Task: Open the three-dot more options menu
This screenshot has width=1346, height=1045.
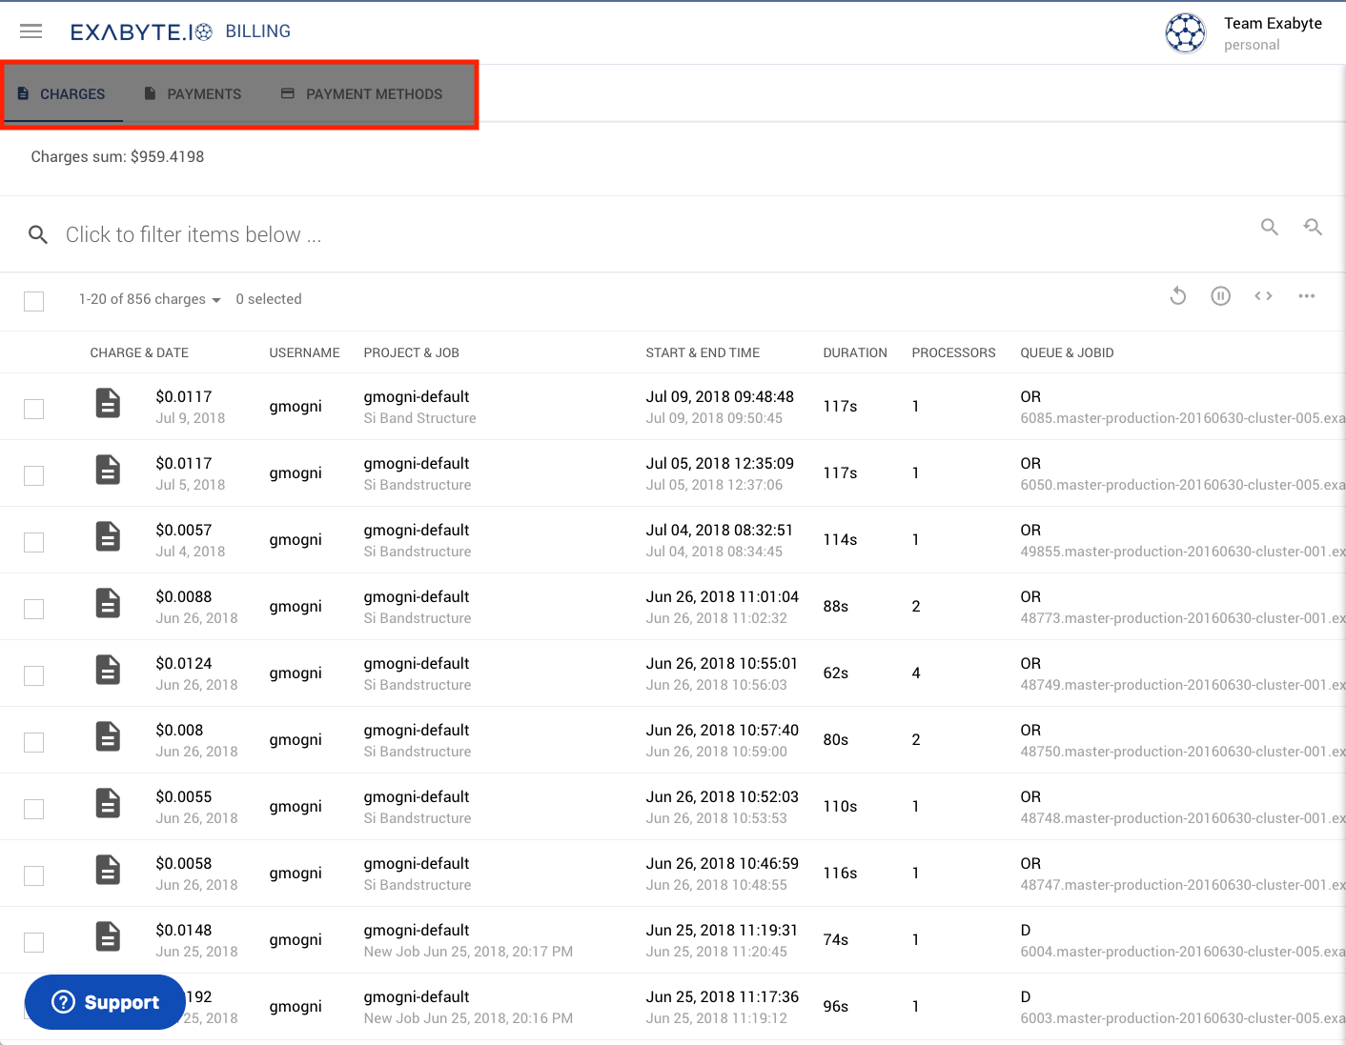Action: click(x=1306, y=296)
